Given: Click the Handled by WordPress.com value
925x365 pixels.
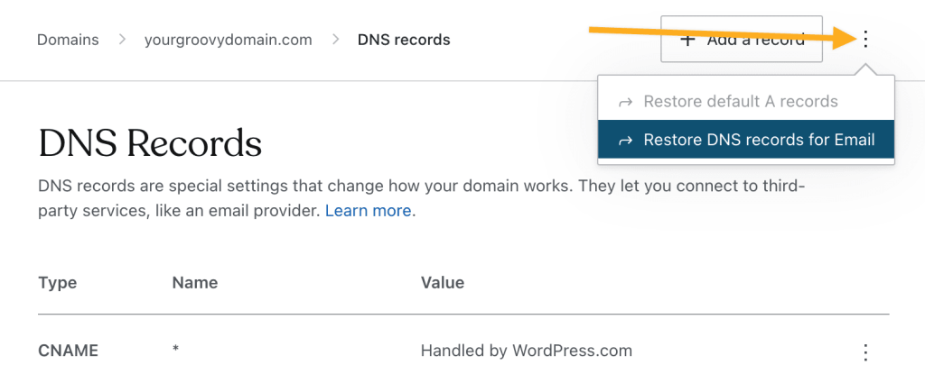Looking at the screenshot, I should [x=527, y=351].
